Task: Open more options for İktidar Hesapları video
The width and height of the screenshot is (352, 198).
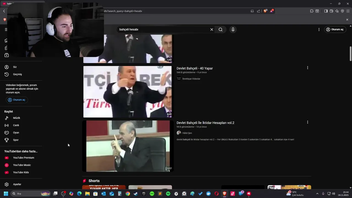Action: (307, 122)
